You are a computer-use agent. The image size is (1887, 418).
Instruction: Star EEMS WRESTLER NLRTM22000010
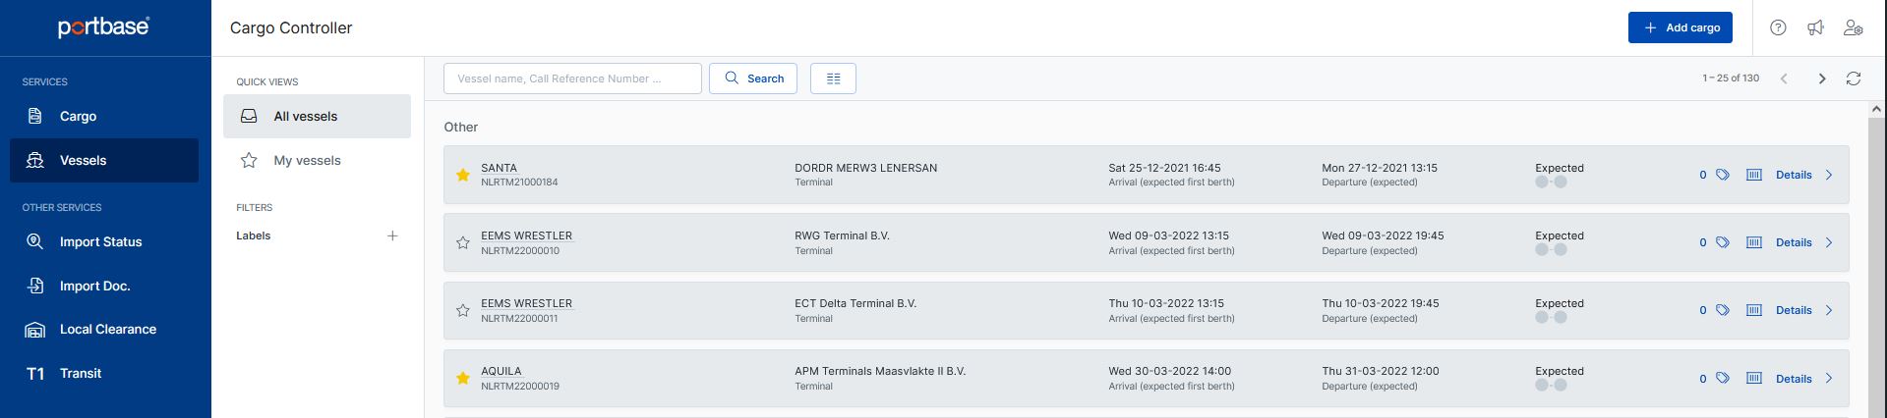463,242
